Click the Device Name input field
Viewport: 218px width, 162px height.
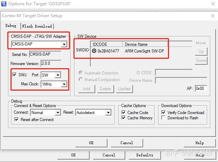point(181,80)
